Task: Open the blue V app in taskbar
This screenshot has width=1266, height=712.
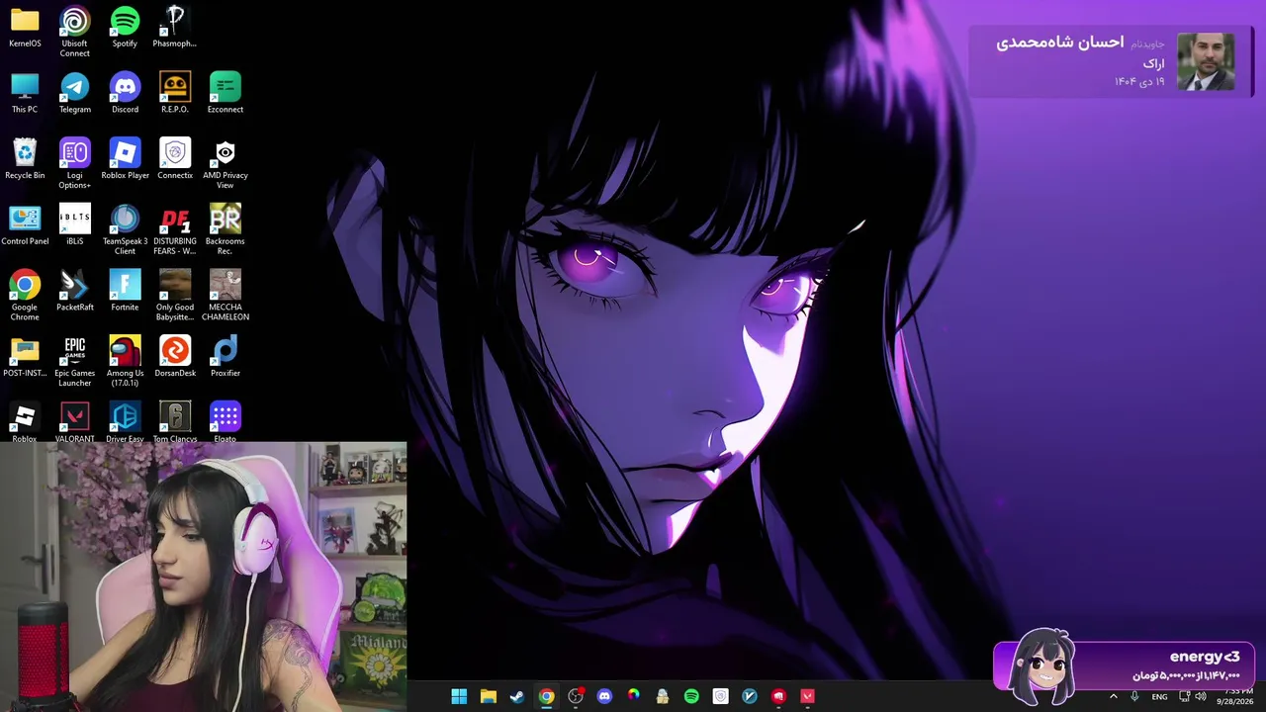Action: pyautogui.click(x=750, y=696)
